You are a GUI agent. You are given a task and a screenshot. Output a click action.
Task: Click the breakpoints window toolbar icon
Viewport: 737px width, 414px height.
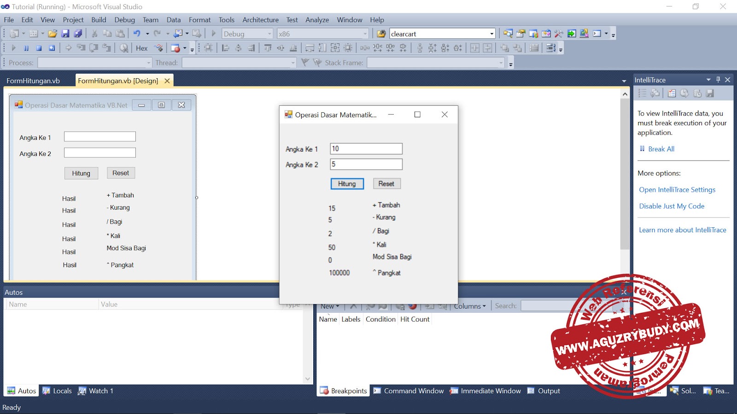[175, 48]
